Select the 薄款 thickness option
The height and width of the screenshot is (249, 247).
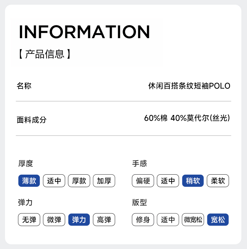pos(29,181)
